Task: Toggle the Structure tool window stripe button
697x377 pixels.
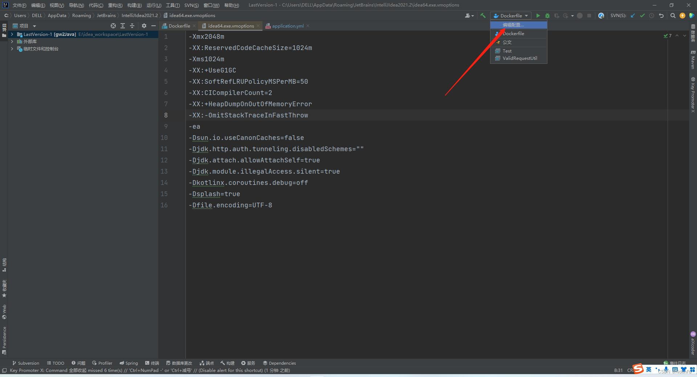Action: [x=4, y=265]
